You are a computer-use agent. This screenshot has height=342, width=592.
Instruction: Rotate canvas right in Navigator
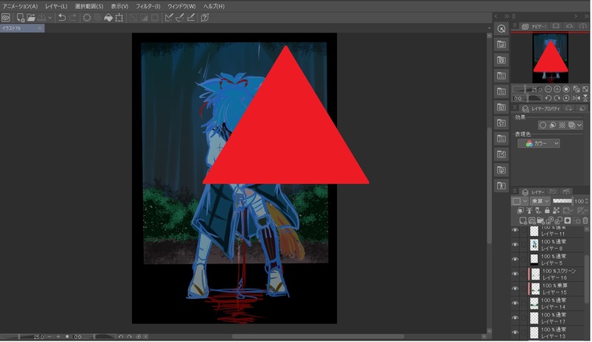pyautogui.click(x=557, y=98)
